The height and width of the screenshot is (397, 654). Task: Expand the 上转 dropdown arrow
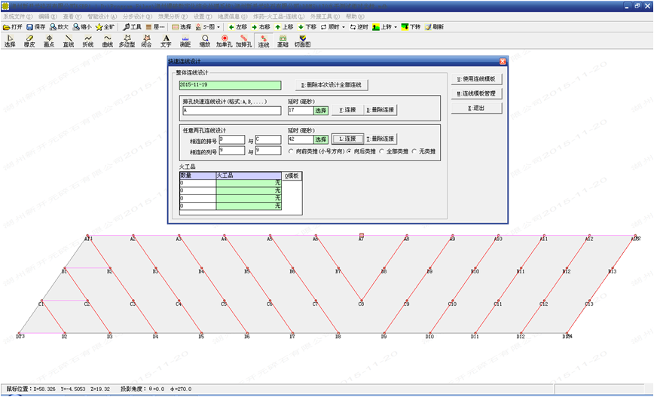tap(395, 26)
